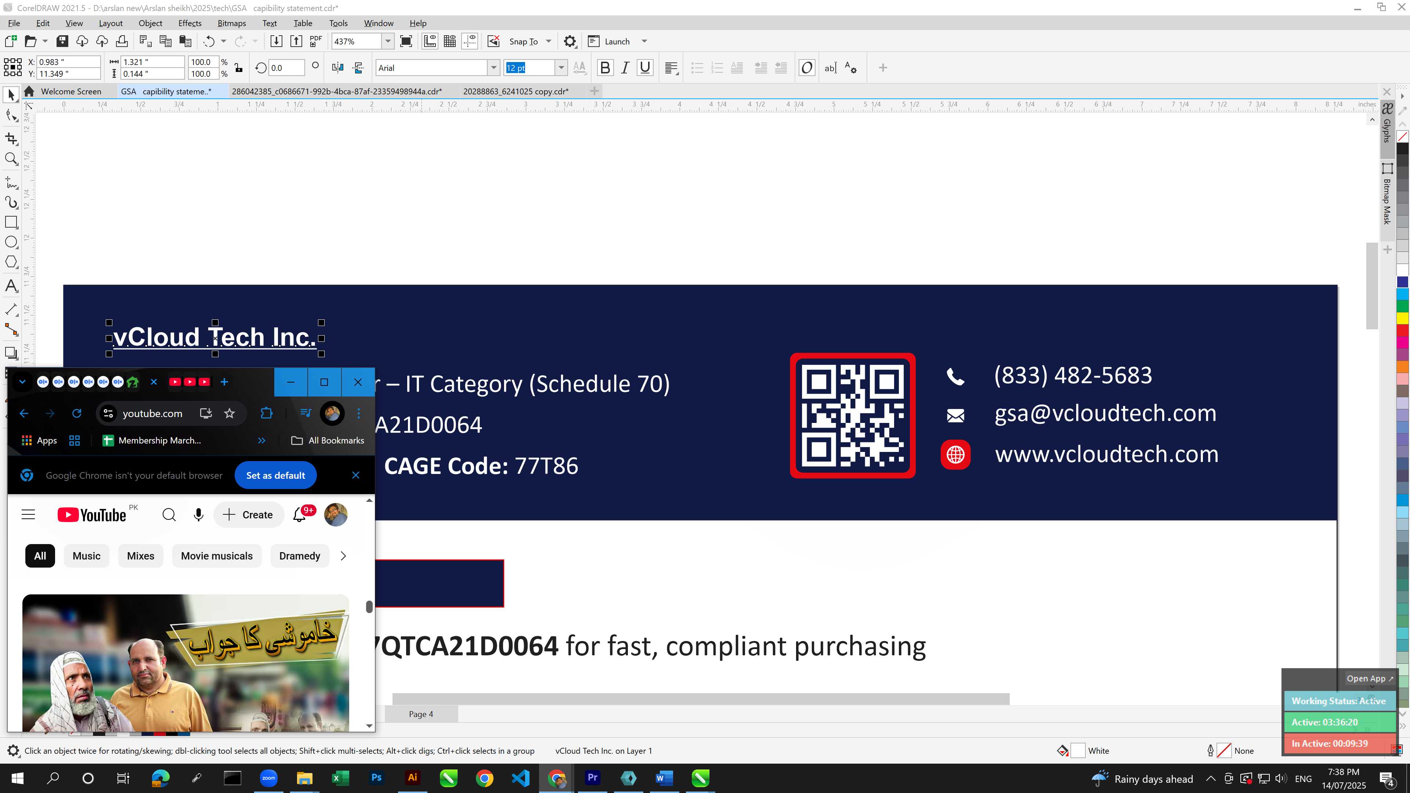Viewport: 1410px width, 793px height.
Task: Open the Layout menu
Action: (x=111, y=23)
